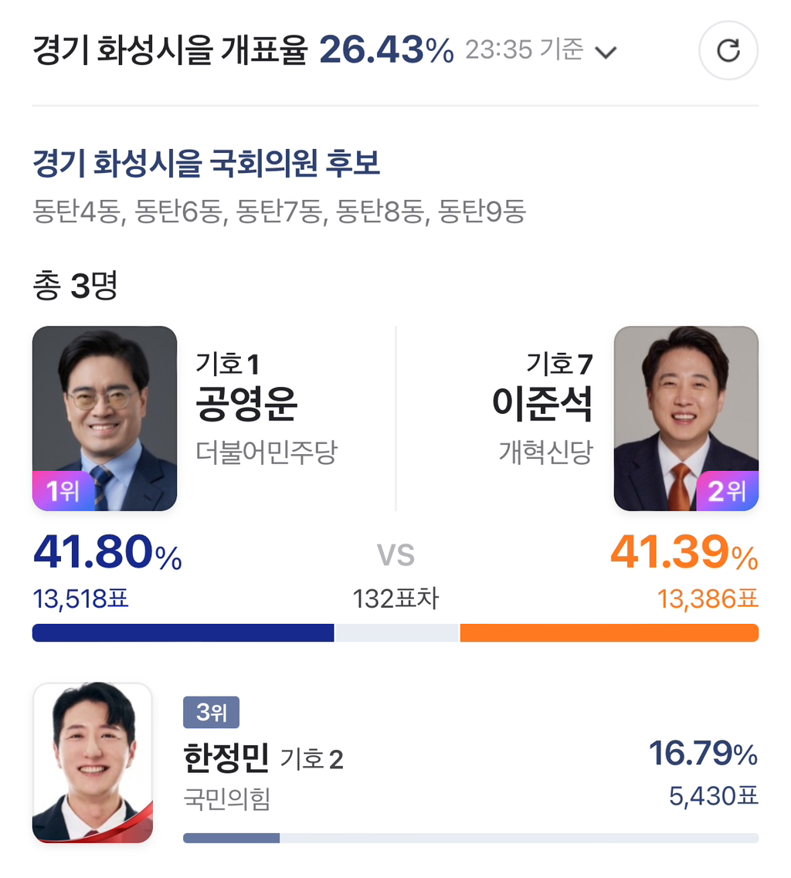Image resolution: width=791 pixels, height=878 pixels.
Task: Open candidate name 이준석
Action: point(541,404)
